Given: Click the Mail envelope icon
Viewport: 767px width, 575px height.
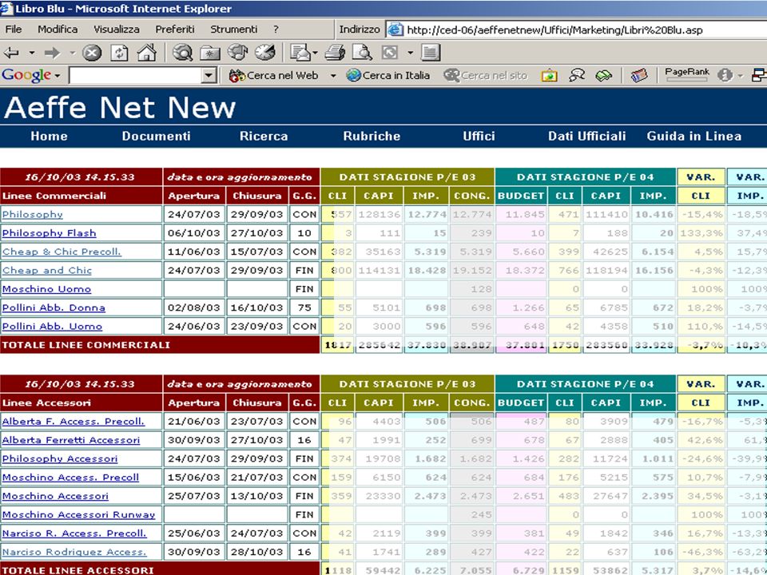Looking at the screenshot, I should tap(300, 53).
